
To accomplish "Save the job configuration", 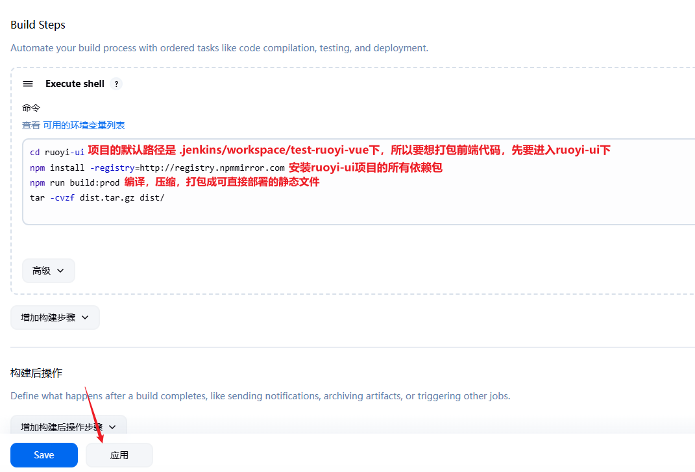I will [44, 455].
